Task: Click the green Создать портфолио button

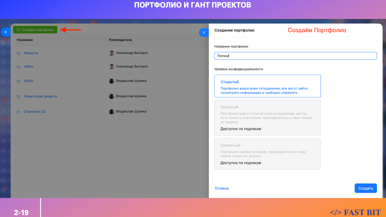Action: (35, 30)
